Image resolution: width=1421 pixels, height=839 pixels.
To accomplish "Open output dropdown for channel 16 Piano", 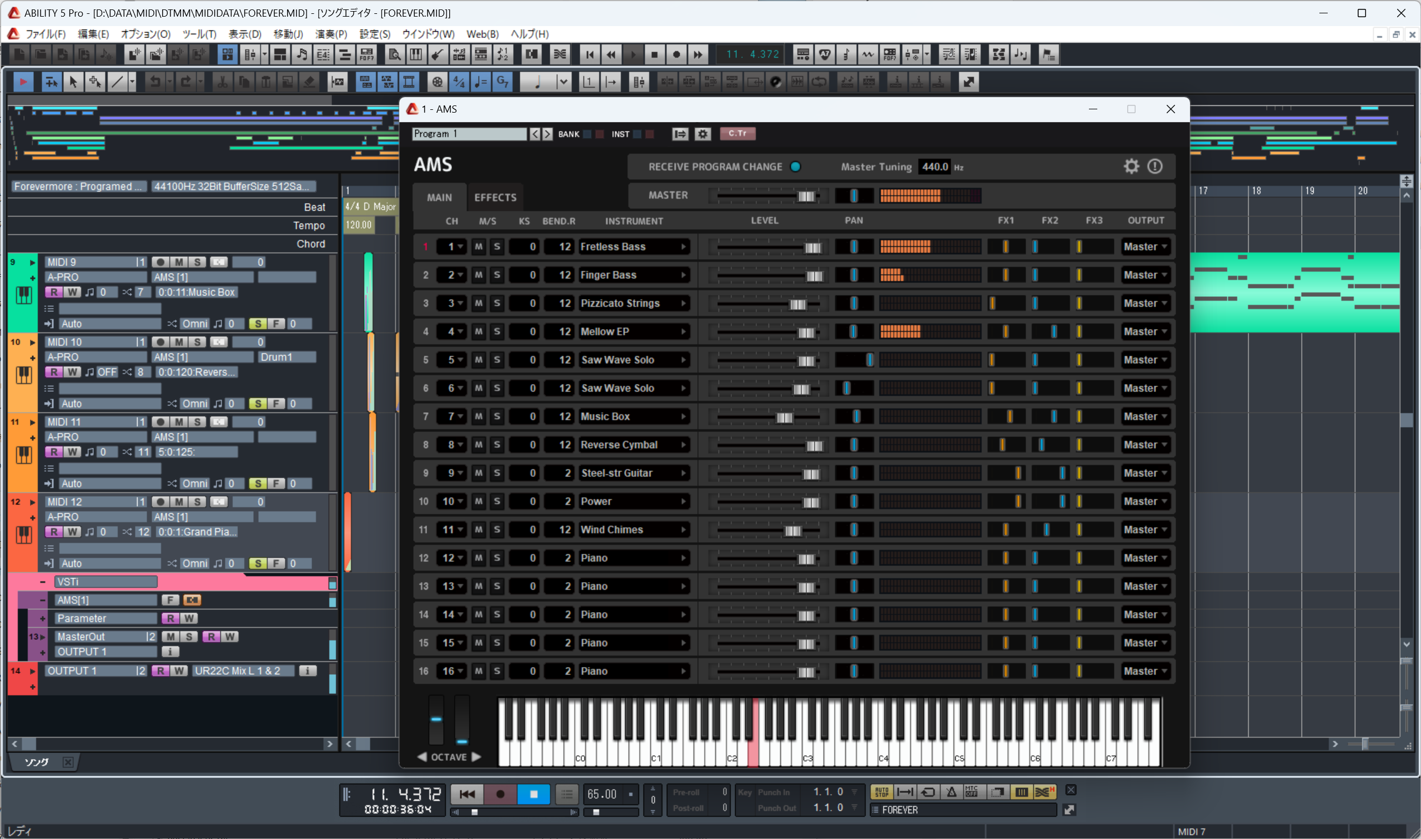I will (x=1146, y=671).
